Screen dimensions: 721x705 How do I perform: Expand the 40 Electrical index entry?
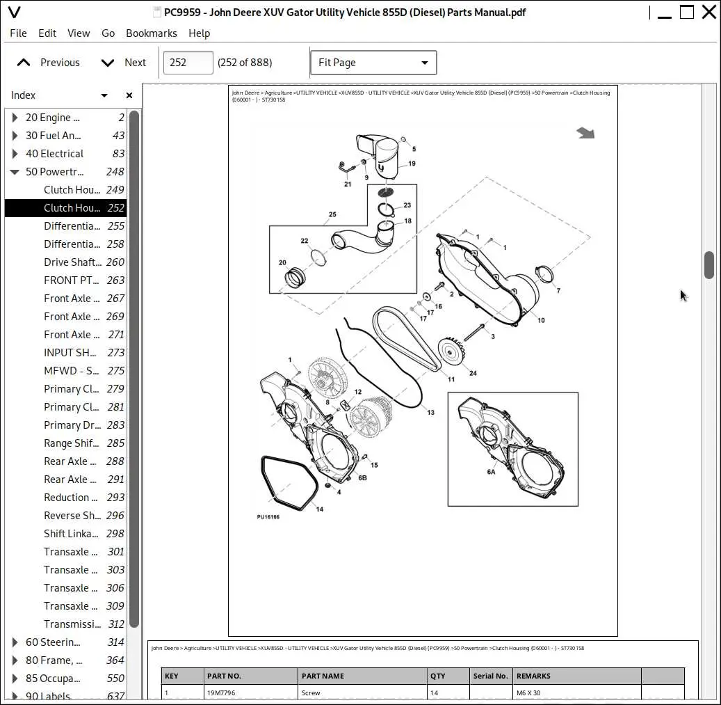coord(15,154)
